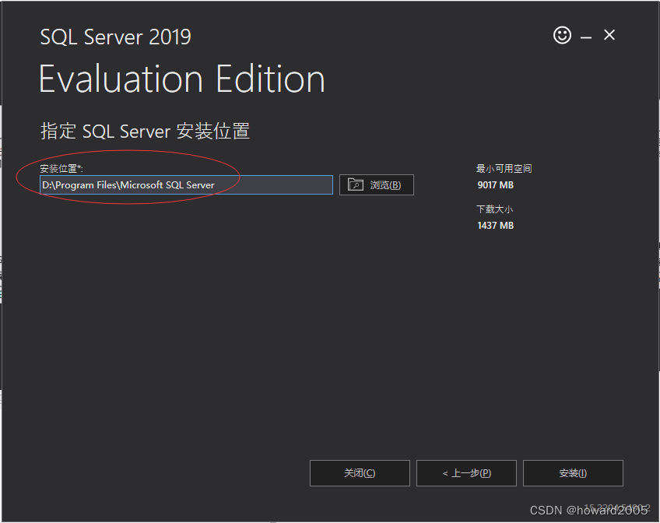The image size is (660, 523).
Task: Go back with the 上一步(P) button
Action: pyautogui.click(x=466, y=473)
